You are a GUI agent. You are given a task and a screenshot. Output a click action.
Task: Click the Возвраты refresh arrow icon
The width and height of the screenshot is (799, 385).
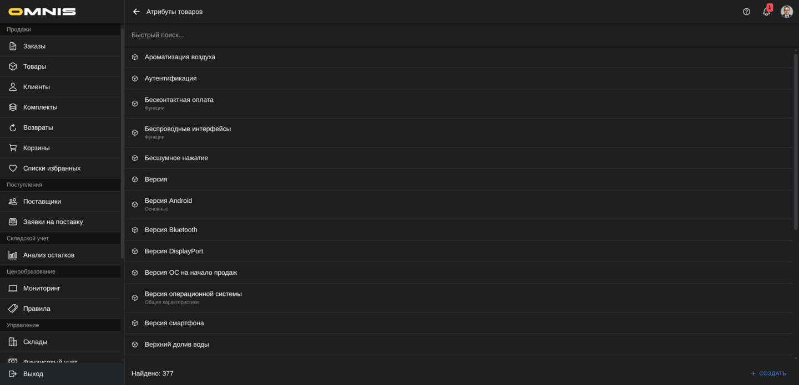13,127
